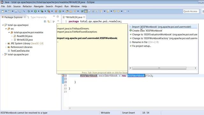Open the Window menu
Screen dimensions: 204x115
[x=75, y=6]
